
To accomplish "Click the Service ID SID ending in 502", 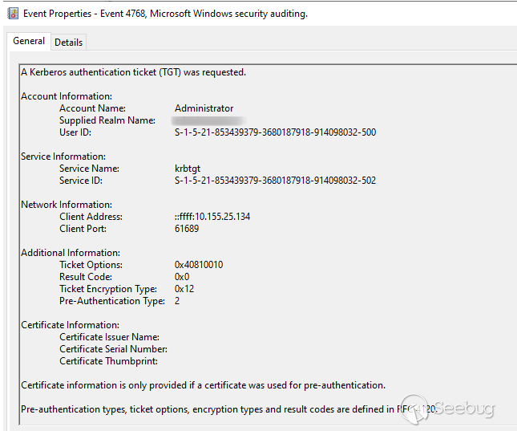I will 275,181.
